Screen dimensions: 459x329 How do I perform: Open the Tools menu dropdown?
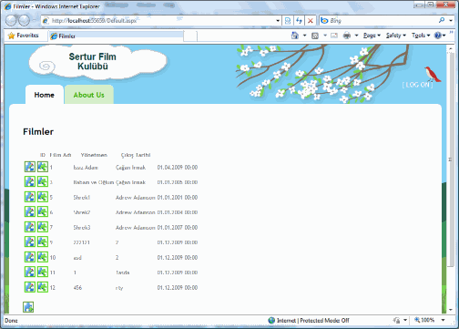coord(421,36)
